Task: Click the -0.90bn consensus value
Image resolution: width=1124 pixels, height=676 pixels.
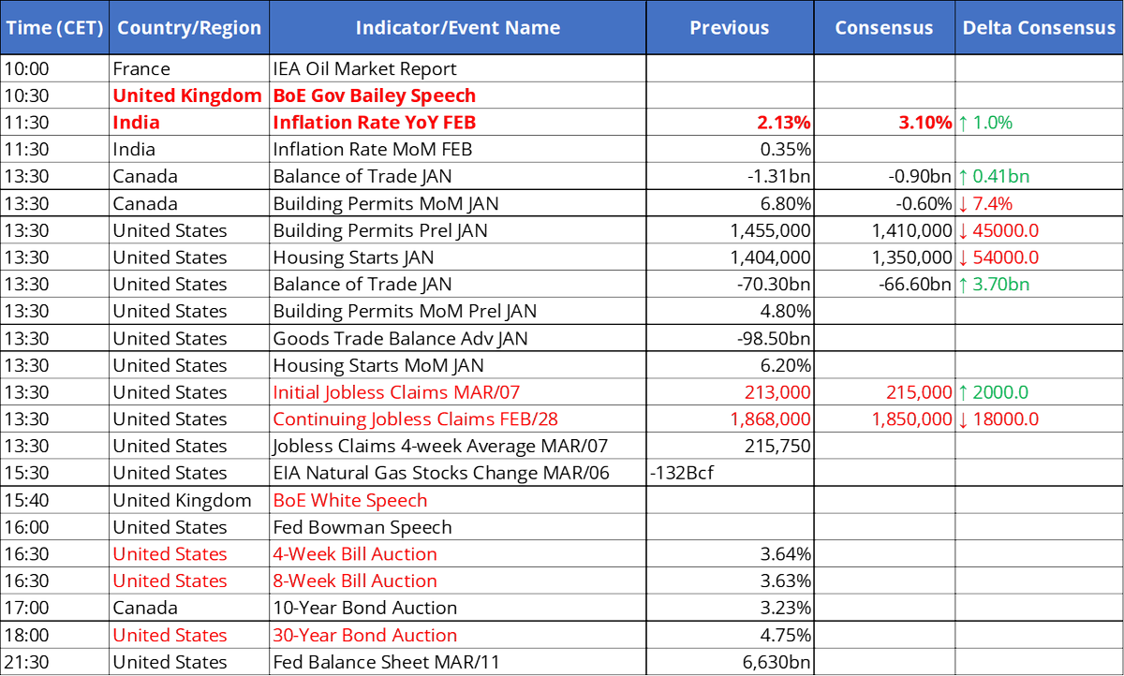Action: [x=884, y=177]
